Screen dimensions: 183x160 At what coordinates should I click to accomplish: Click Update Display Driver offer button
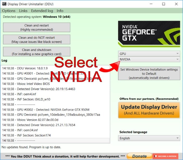(x=149, y=110)
